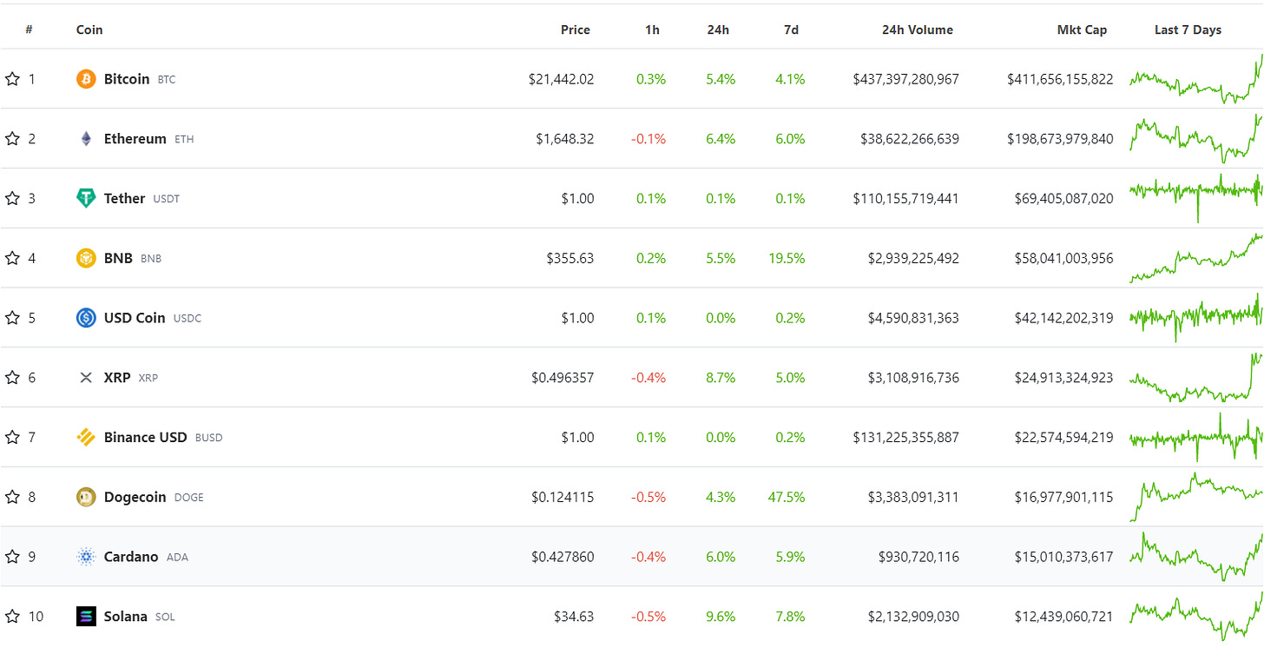The image size is (1264, 648).
Task: Click XRP price $0.496357
Action: click(563, 378)
